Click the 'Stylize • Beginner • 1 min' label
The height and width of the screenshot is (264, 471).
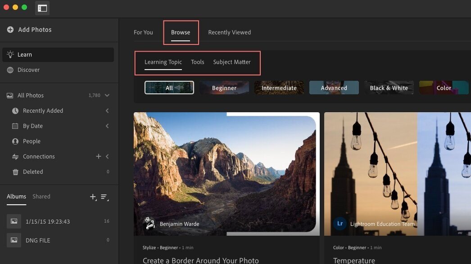[x=168, y=247]
